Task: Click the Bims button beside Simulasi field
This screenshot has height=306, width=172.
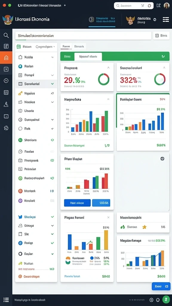Action: [x=161, y=36]
